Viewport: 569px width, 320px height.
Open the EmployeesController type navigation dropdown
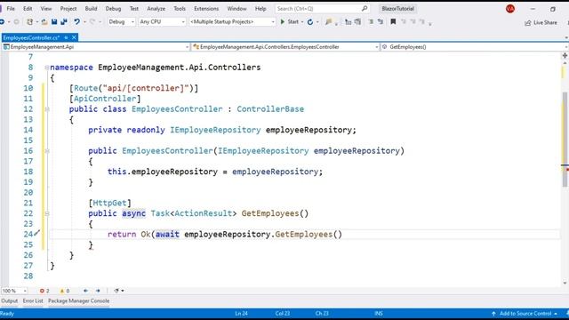[285, 47]
